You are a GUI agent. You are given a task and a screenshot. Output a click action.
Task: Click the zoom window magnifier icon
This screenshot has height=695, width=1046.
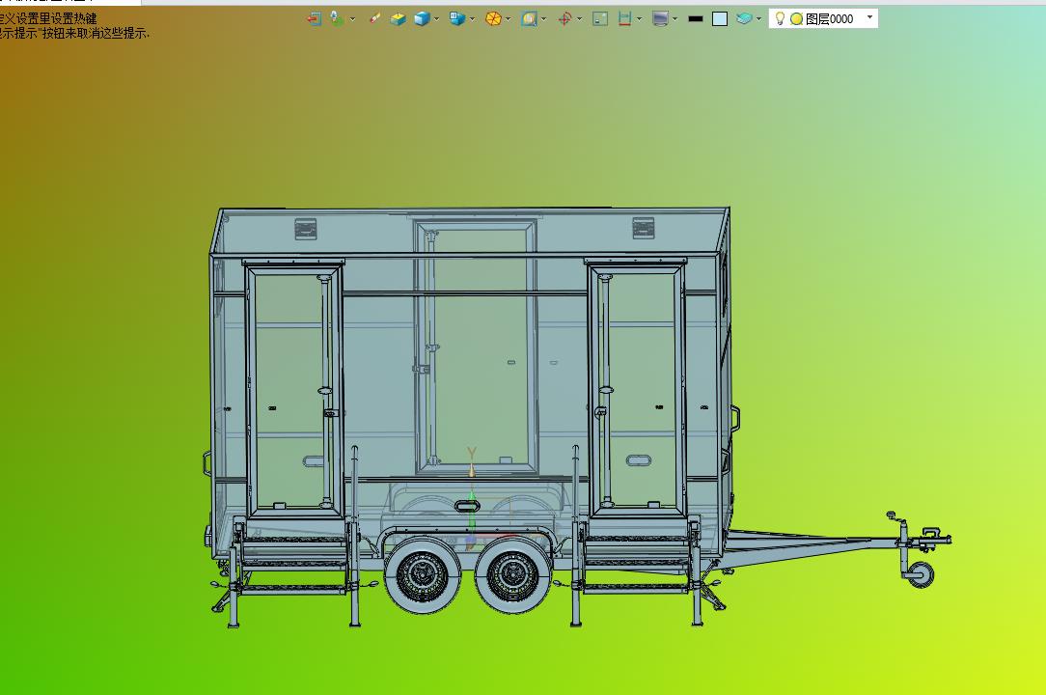[x=529, y=19]
